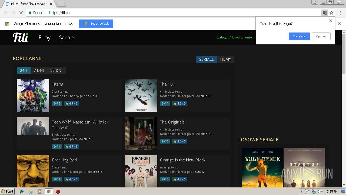Close the Fili.cc browser tab
This screenshot has width=346, height=195.
[51, 4]
